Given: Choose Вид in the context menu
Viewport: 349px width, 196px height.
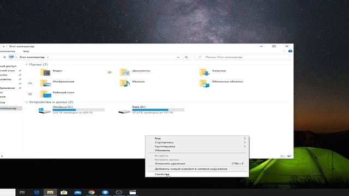Looking at the screenshot, I should pyautogui.click(x=197, y=138).
